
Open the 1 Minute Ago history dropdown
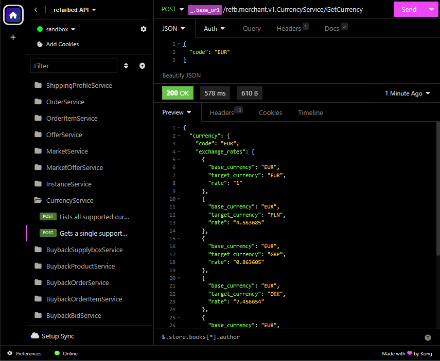click(x=407, y=93)
